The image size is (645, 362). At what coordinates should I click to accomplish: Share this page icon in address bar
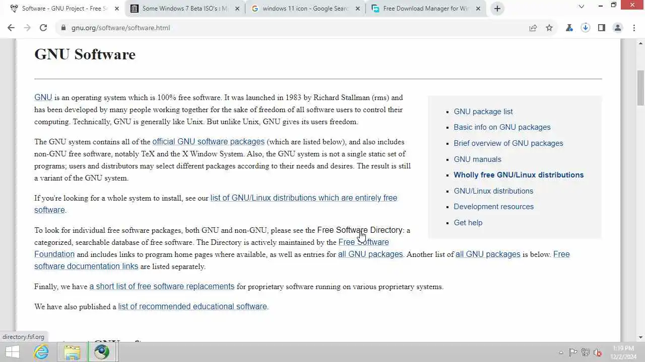[x=533, y=28]
